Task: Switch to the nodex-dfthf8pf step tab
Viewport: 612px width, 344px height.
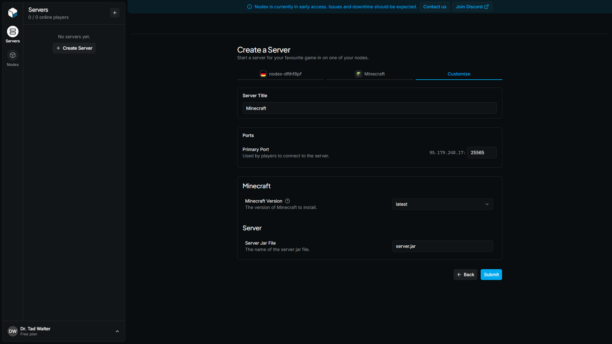Action: tap(280, 74)
